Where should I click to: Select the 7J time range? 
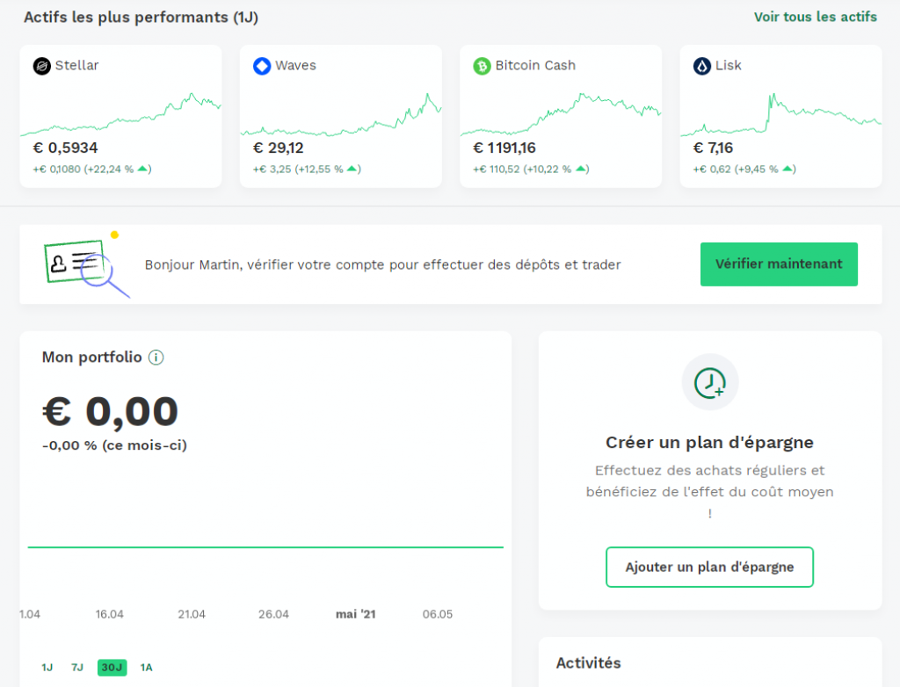77,668
